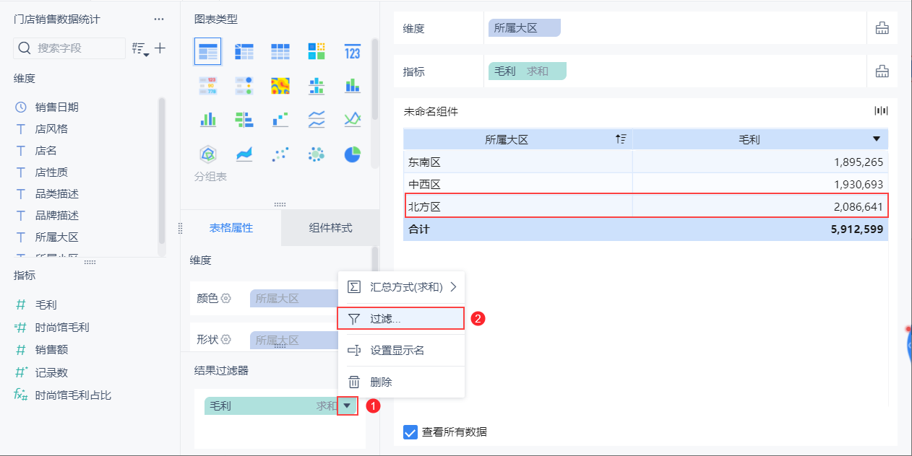Pick the detail table chart type icon
Screen dimensions: 912x456
pos(280,52)
